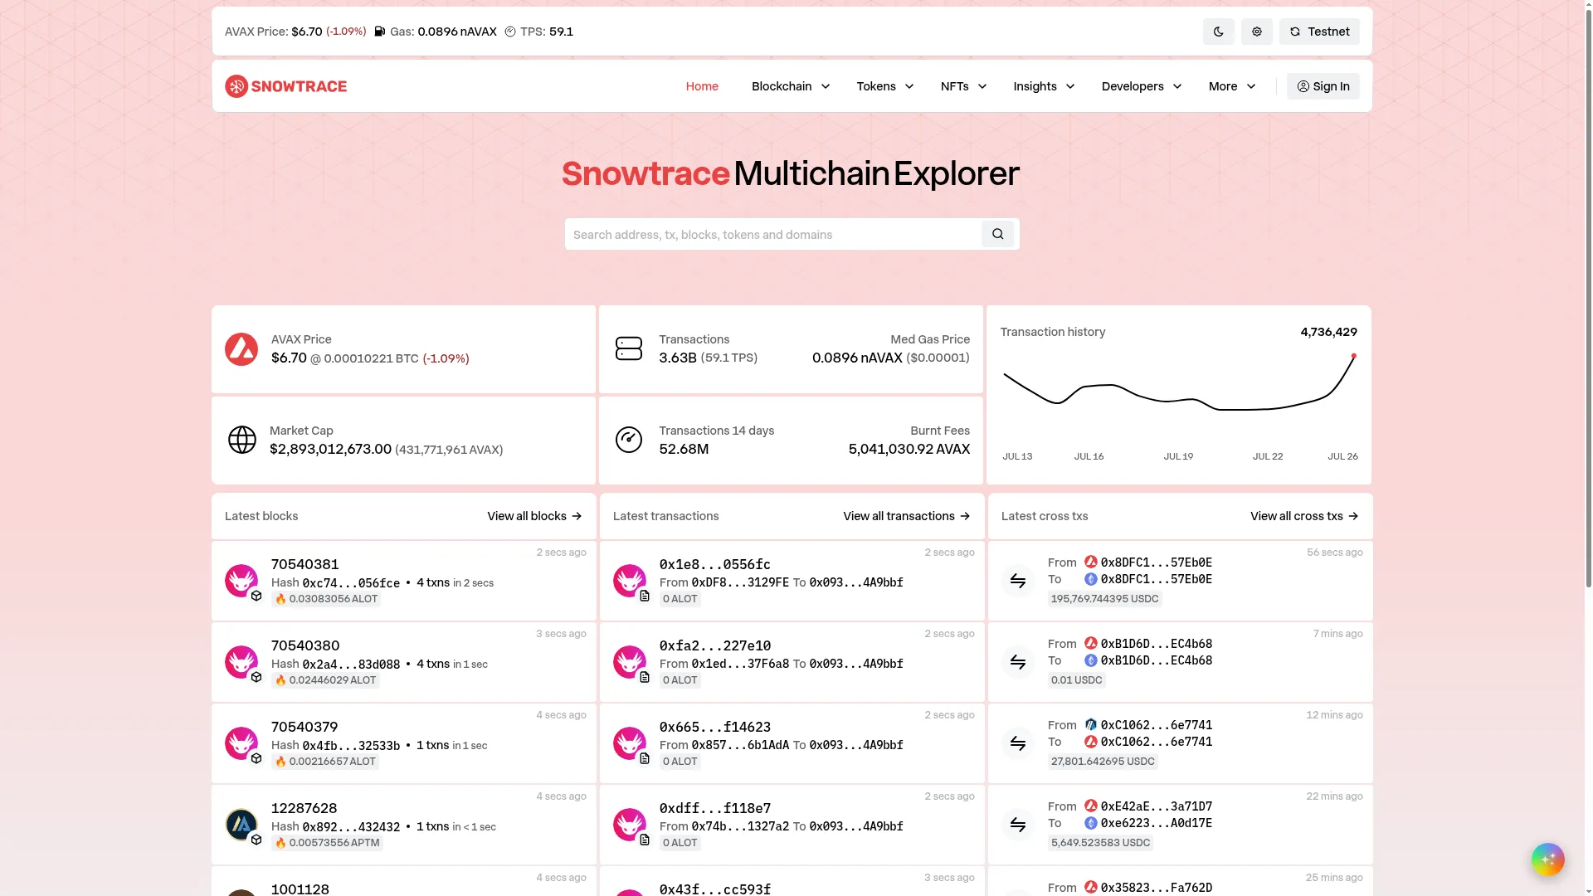1593x896 pixels.
Task: Expand the NFTs dropdown menu
Action: click(963, 86)
